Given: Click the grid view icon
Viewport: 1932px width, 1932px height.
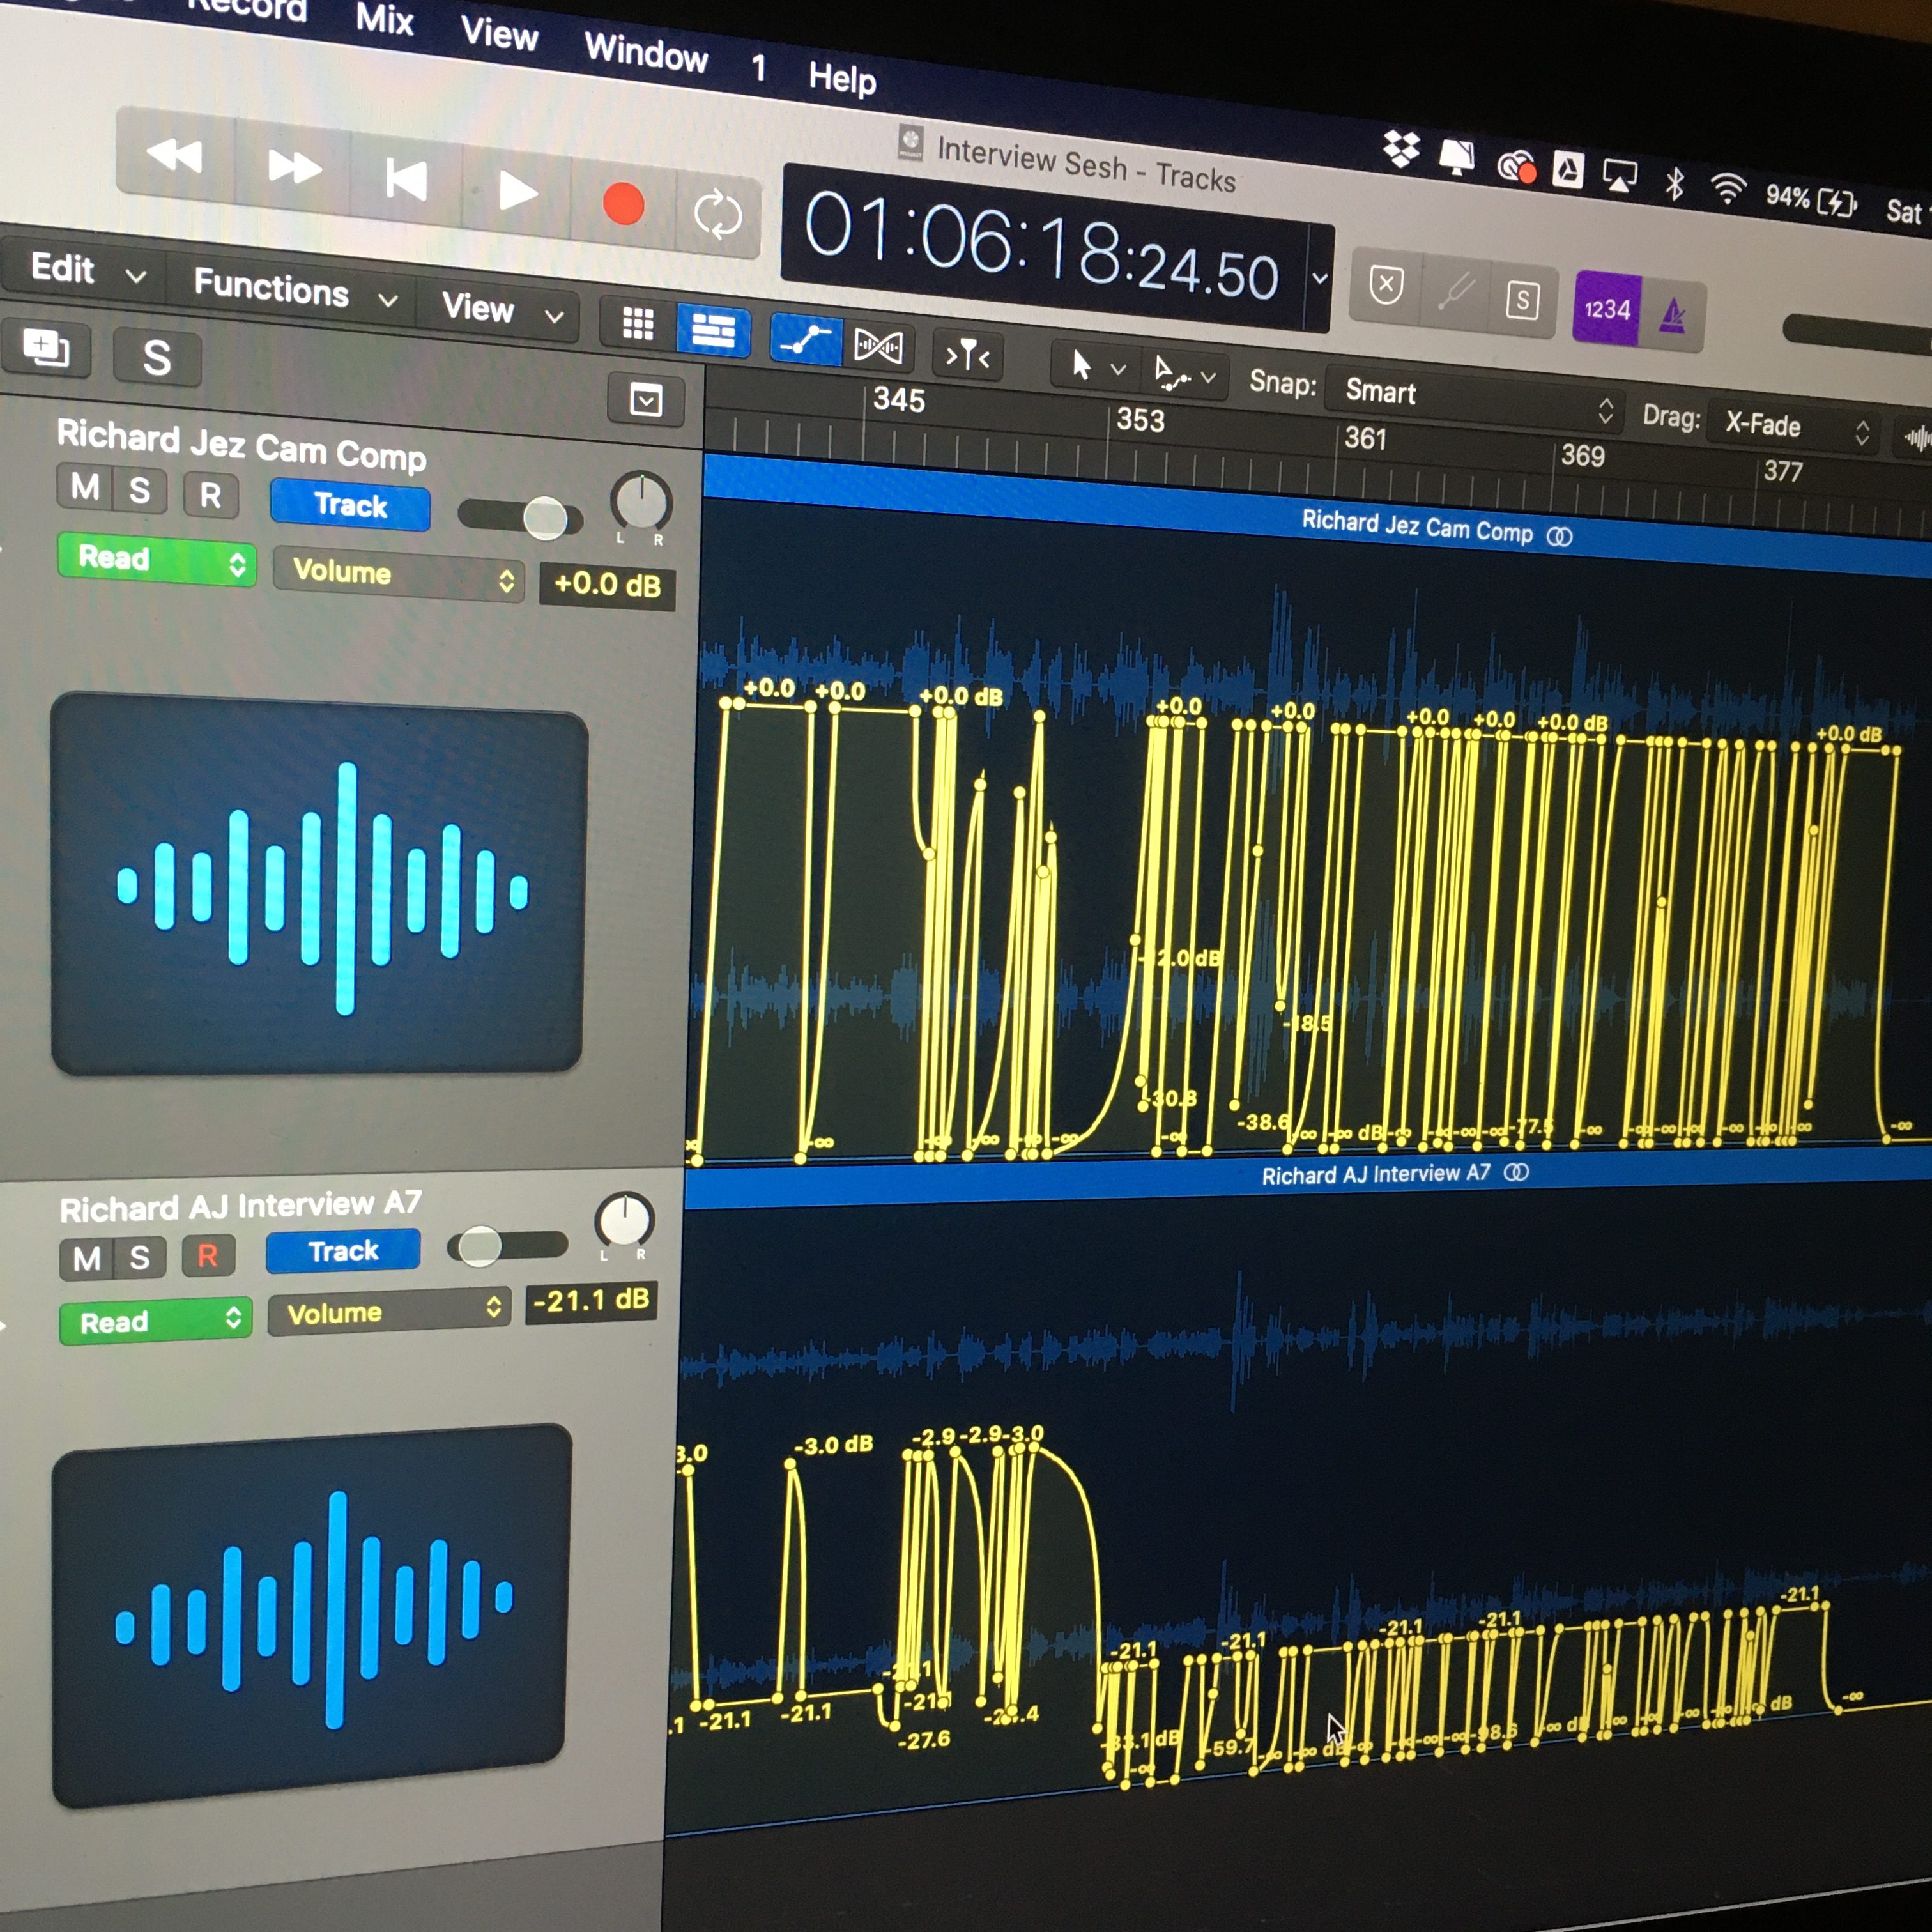Looking at the screenshot, I should [x=638, y=323].
